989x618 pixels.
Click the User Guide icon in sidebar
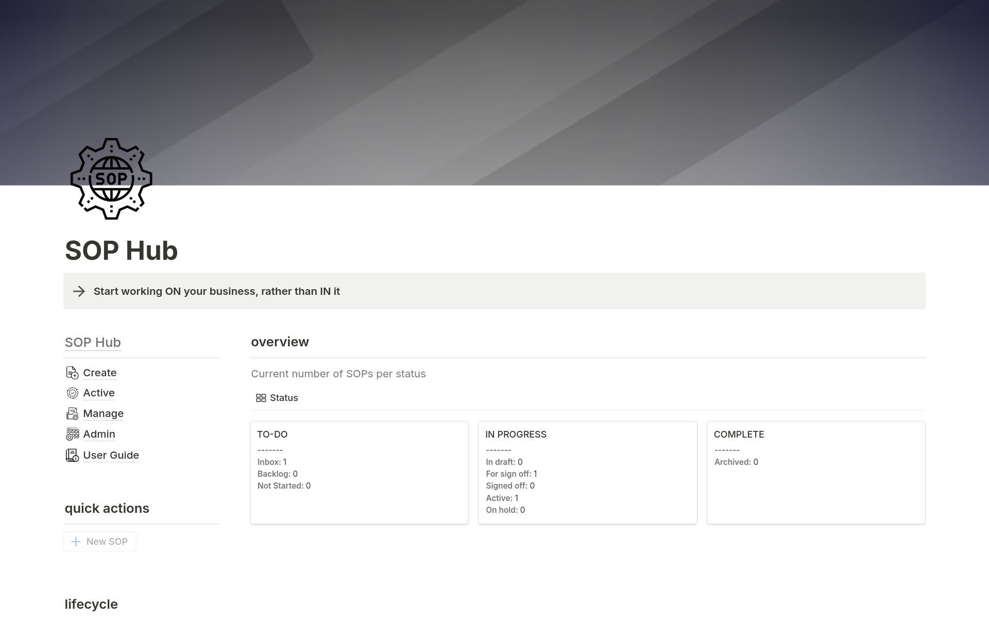(x=71, y=454)
